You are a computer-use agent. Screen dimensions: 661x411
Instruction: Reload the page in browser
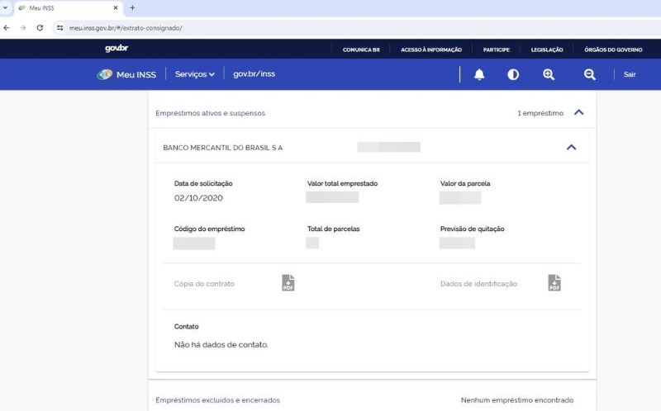(x=40, y=28)
